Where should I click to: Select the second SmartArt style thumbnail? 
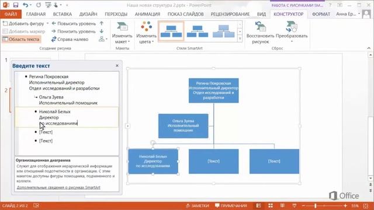coord(198,32)
